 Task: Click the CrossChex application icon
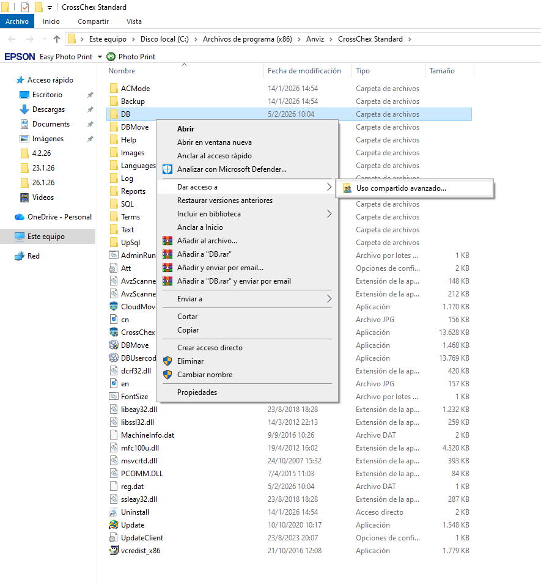click(114, 333)
